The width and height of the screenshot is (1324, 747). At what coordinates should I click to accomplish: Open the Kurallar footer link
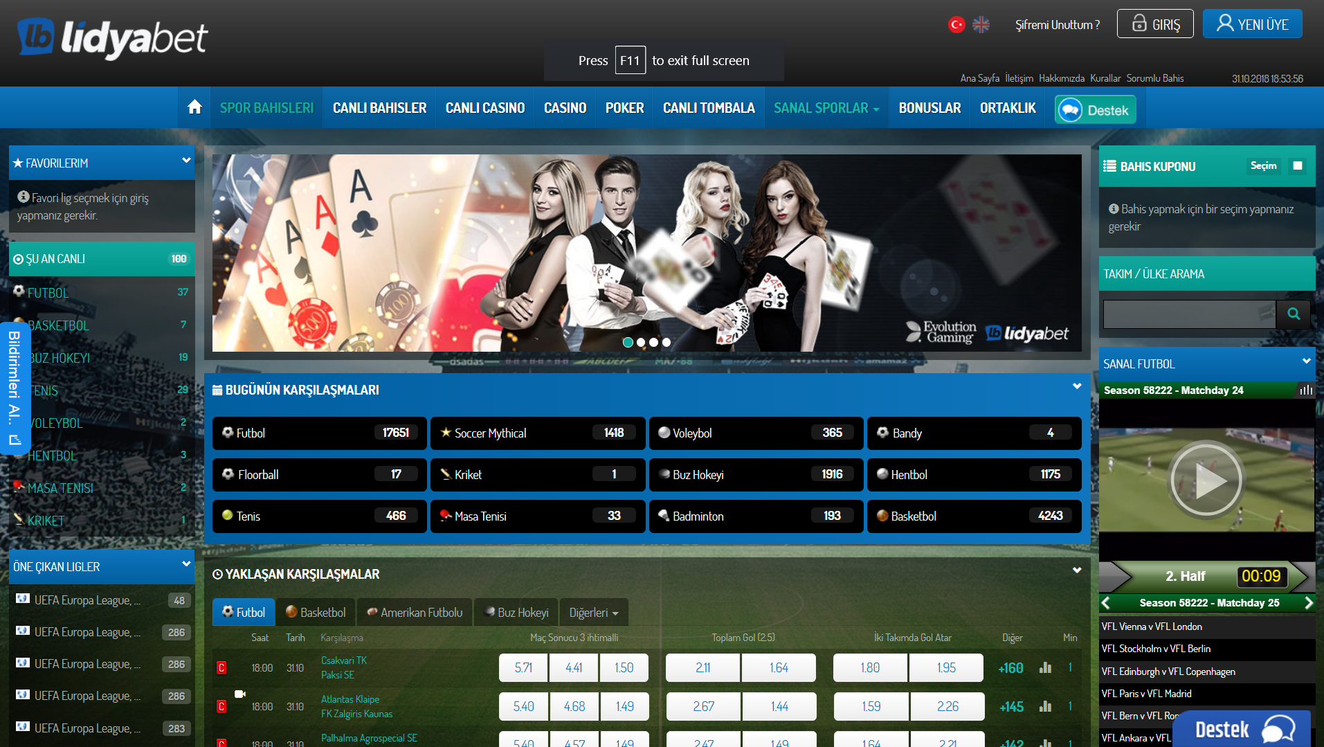tap(1105, 78)
